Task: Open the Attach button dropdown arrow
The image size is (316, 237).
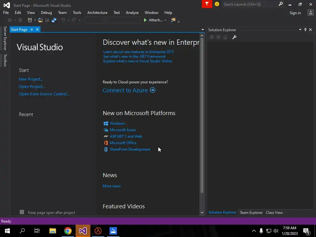Action: click(165, 20)
